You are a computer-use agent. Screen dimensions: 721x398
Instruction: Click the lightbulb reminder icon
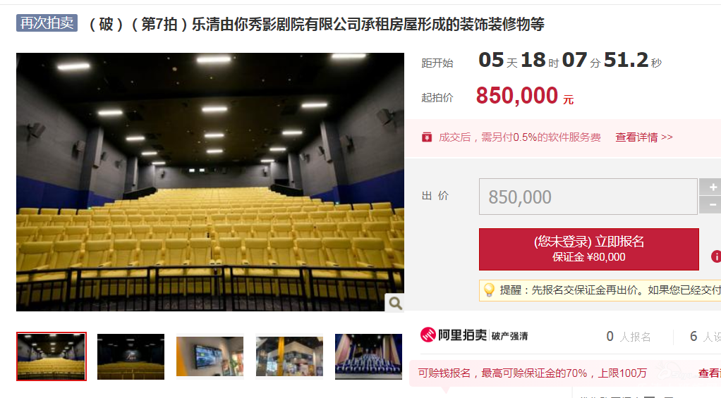(490, 290)
